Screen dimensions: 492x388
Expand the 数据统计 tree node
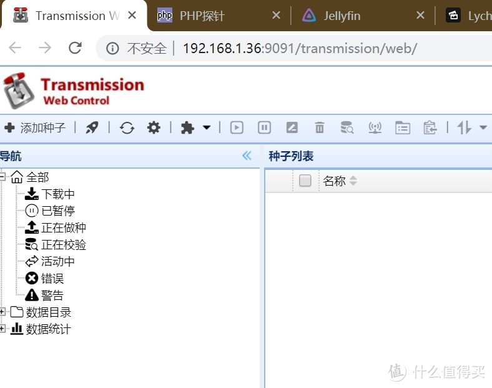(x=2, y=329)
